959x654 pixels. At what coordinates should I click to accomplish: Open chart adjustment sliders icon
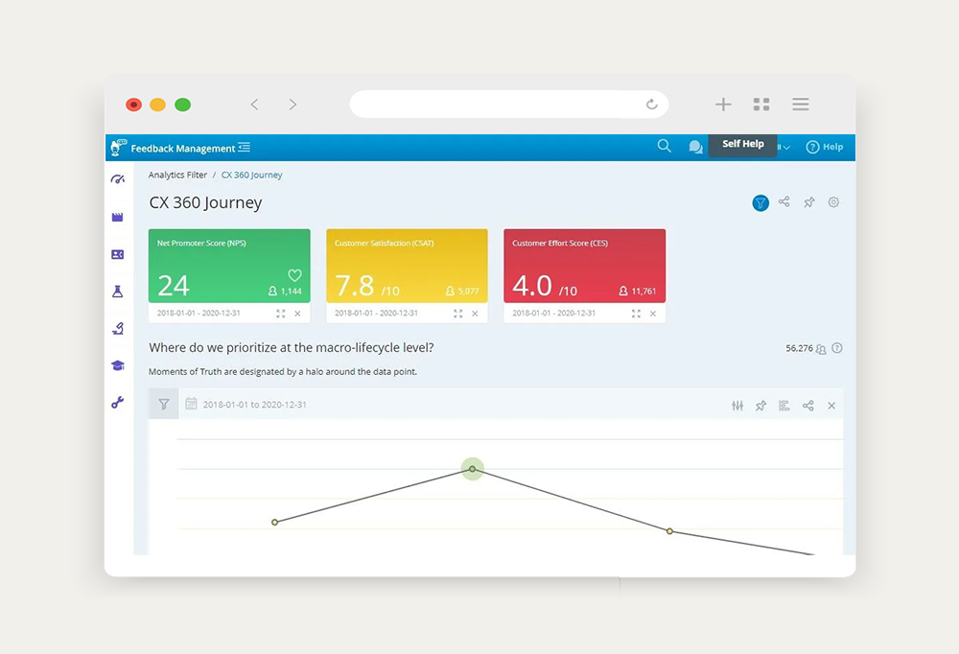tap(737, 406)
